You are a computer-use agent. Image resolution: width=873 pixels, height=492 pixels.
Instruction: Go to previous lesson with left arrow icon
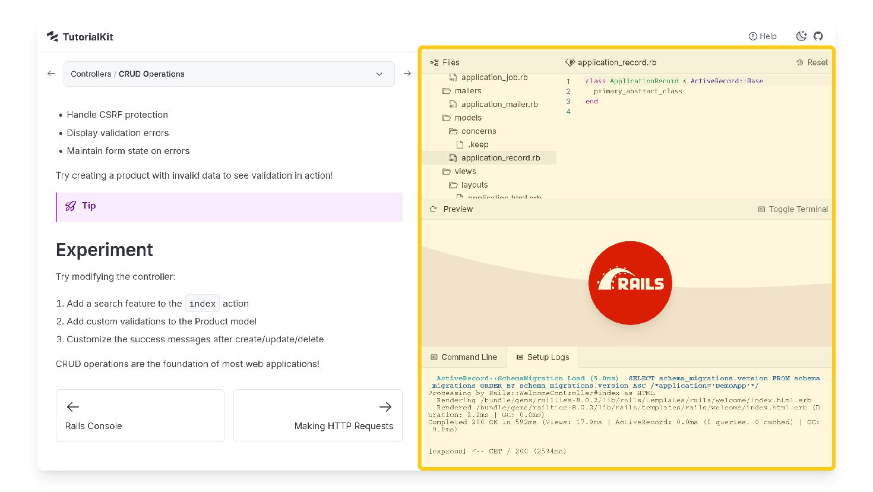[x=51, y=74]
